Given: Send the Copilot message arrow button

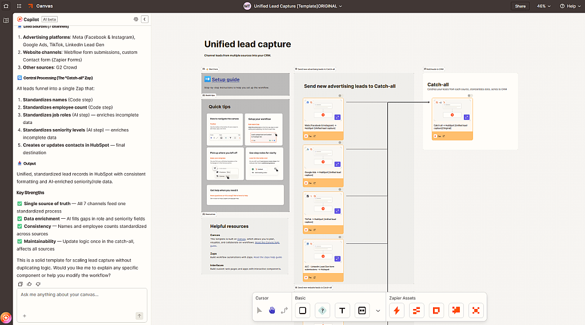Looking at the screenshot, I should pyautogui.click(x=139, y=316).
